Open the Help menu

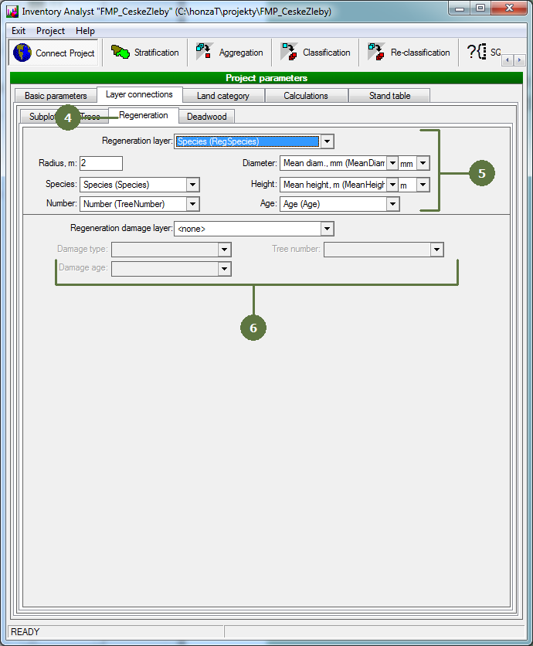[x=85, y=31]
